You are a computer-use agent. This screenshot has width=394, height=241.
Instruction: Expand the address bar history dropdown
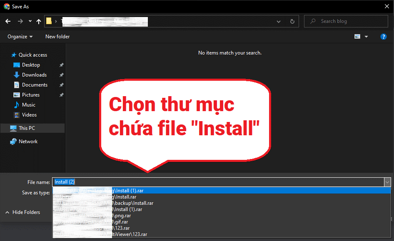[x=279, y=21]
